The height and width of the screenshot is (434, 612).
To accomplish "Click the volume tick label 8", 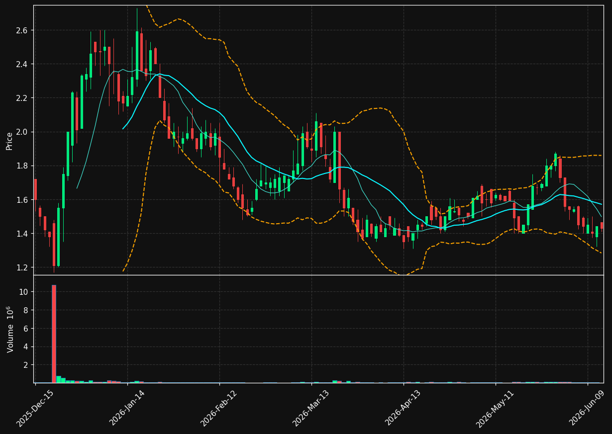I will [26, 310].
